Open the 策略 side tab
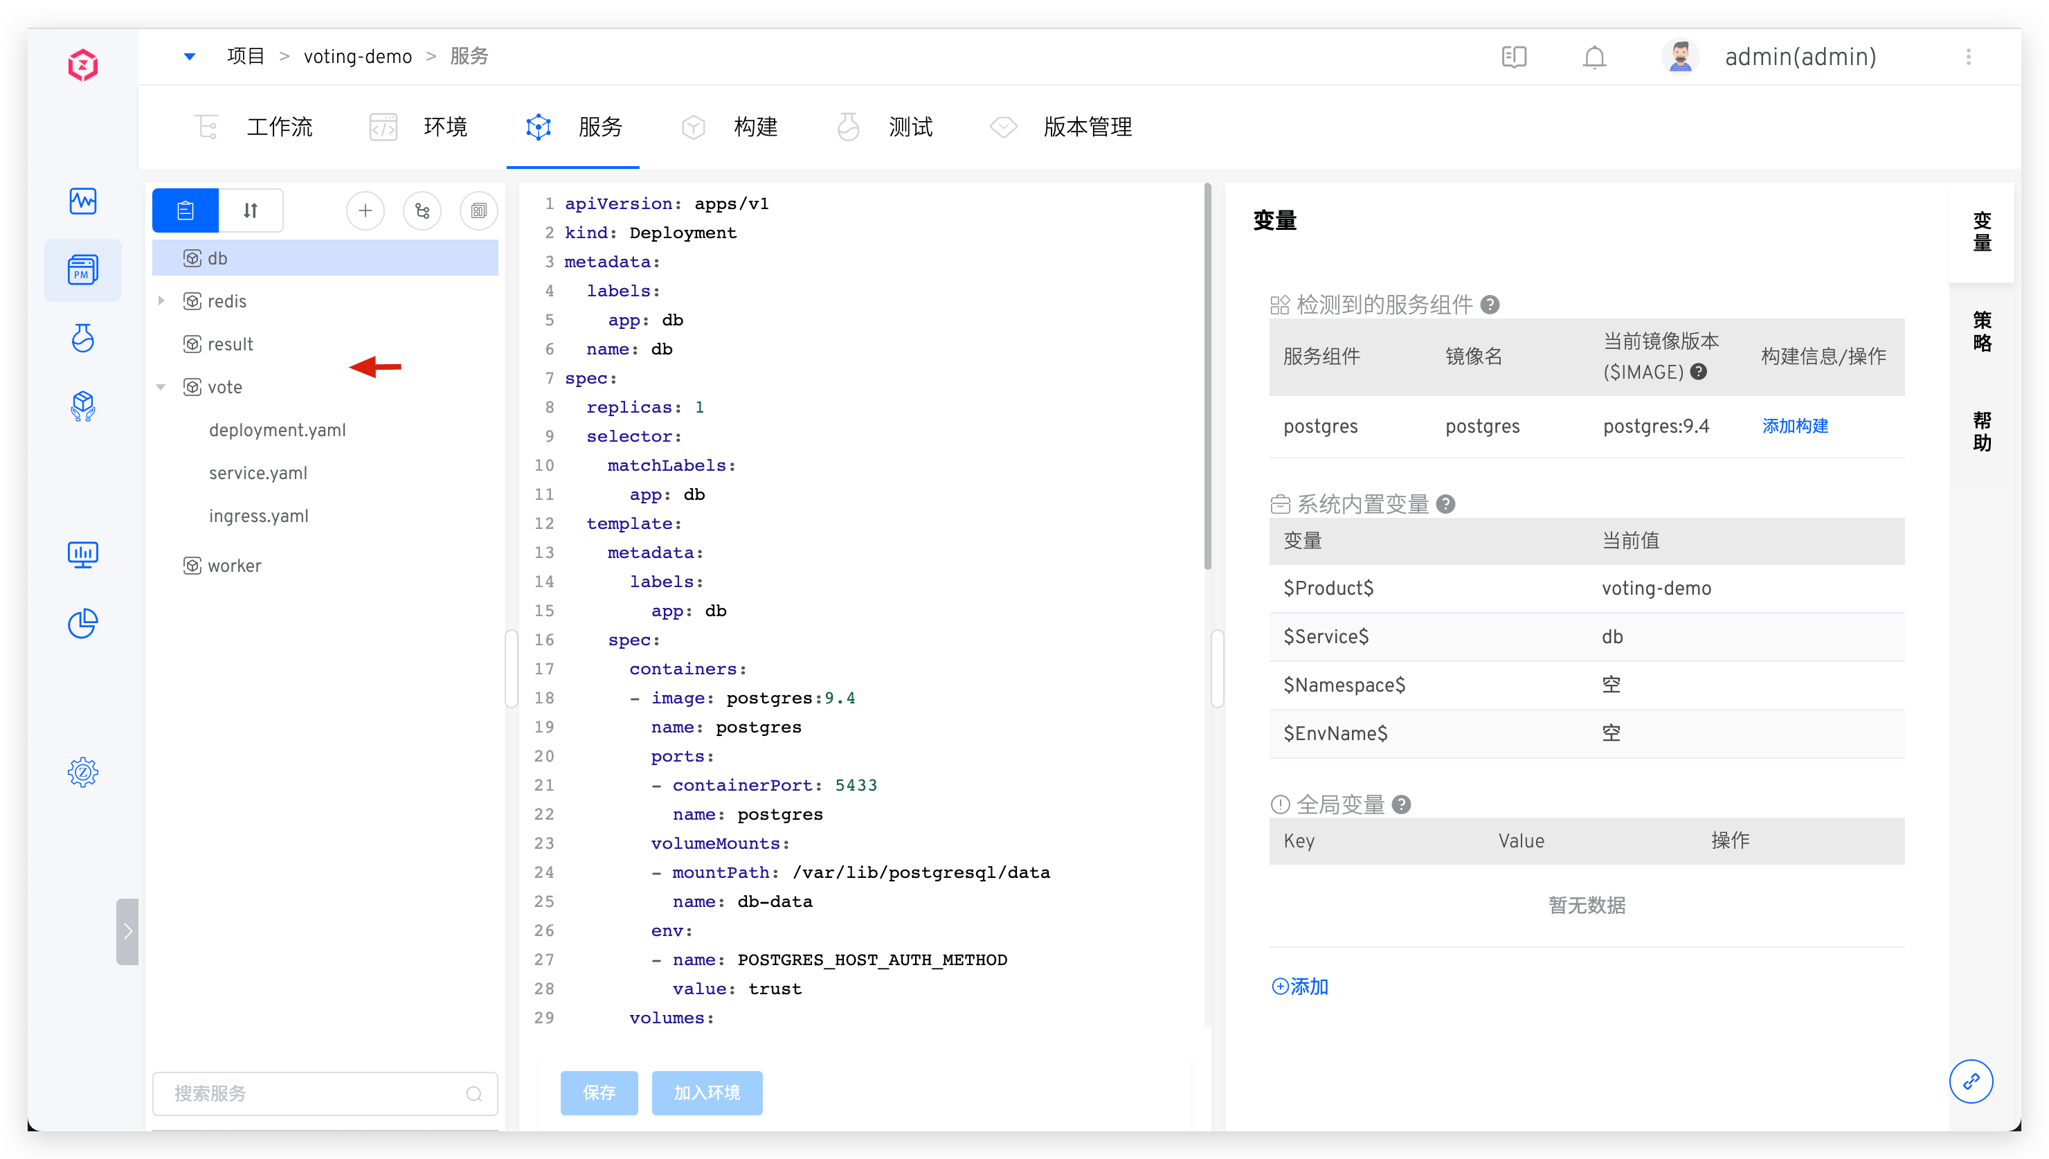Viewport: 2049px width, 1159px height. [x=1981, y=332]
